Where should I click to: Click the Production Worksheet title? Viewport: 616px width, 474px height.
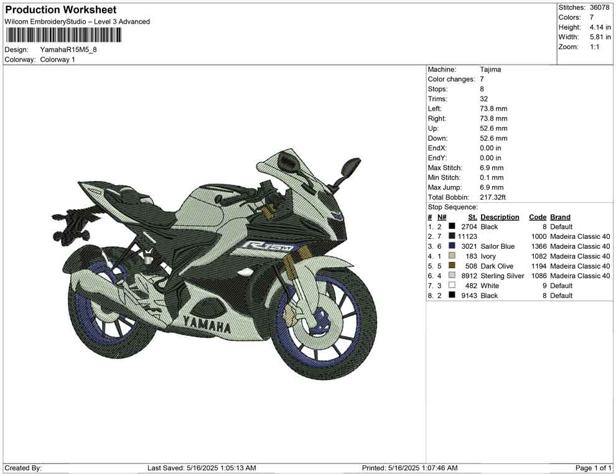(60, 10)
